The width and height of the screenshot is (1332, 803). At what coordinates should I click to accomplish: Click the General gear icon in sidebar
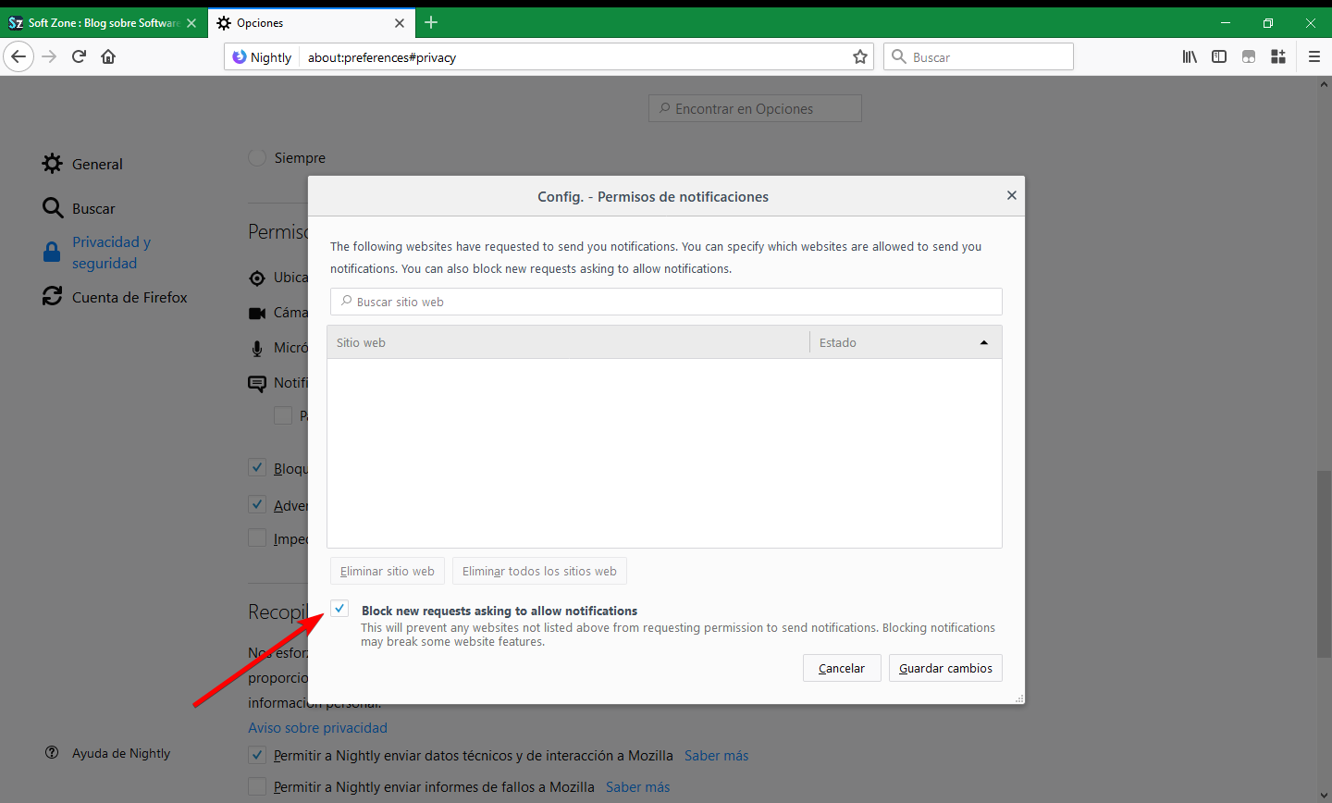pos(53,164)
